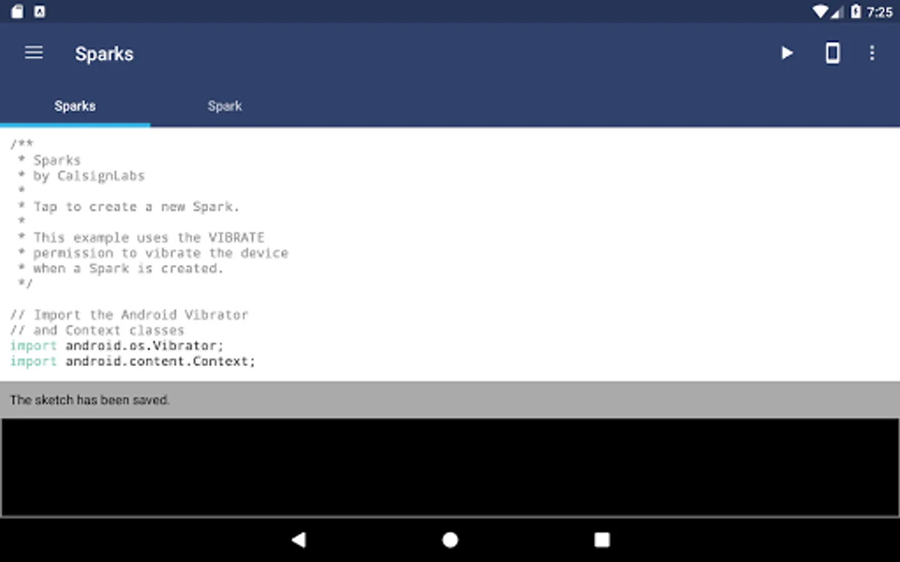The image size is (900, 562).
Task: Click the Sparks title in app bar
Action: 104,54
